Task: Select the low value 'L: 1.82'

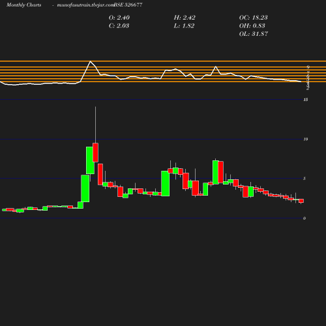Action: click(184, 26)
